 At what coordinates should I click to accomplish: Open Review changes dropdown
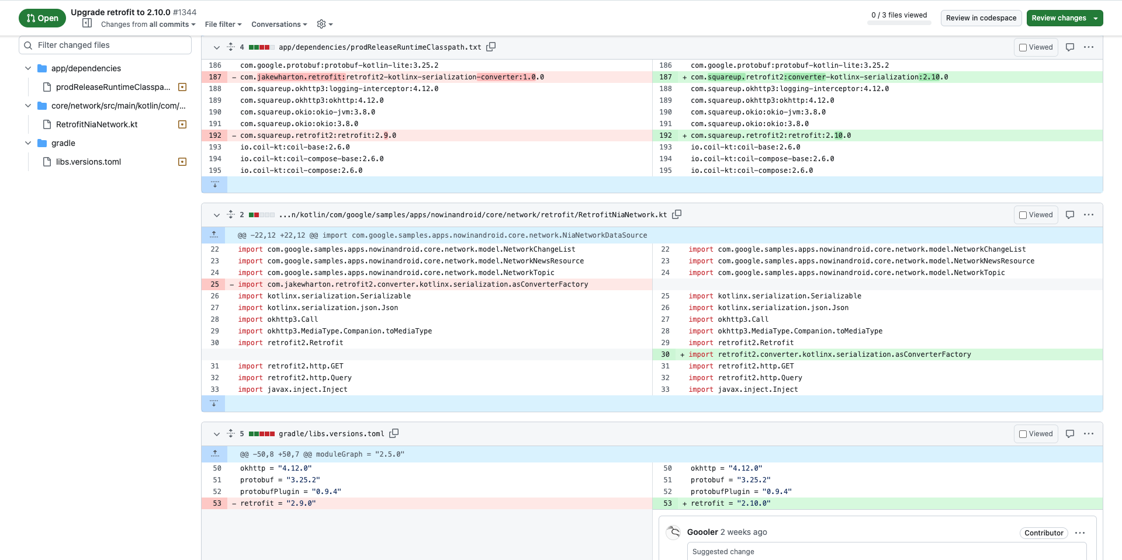(x=1065, y=18)
